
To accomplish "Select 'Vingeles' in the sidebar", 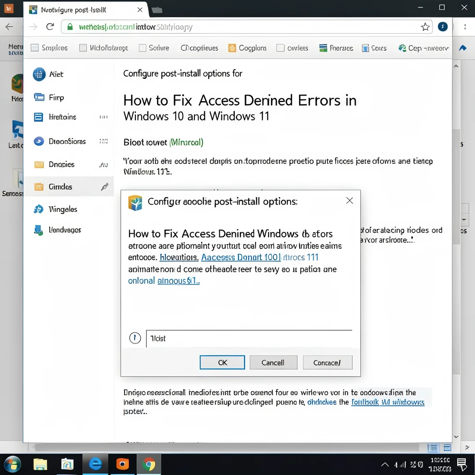I will coord(69,209).
